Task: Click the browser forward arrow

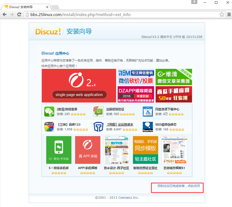Action: pyautogui.click(x=12, y=15)
